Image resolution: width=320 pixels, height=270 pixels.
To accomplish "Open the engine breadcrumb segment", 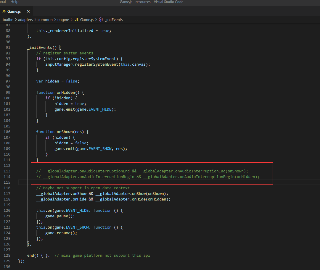I will [63, 20].
